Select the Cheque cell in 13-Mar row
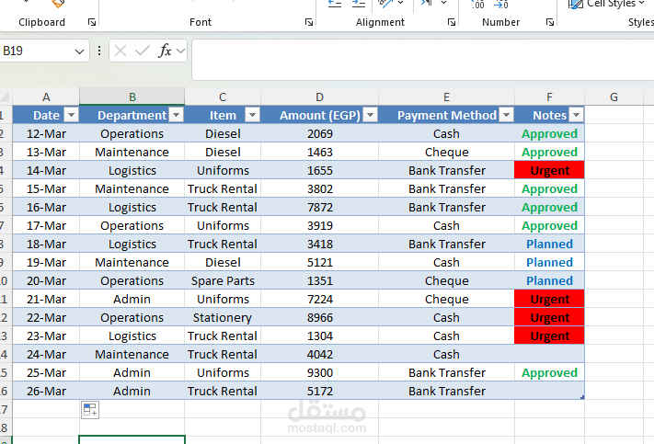 (446, 153)
